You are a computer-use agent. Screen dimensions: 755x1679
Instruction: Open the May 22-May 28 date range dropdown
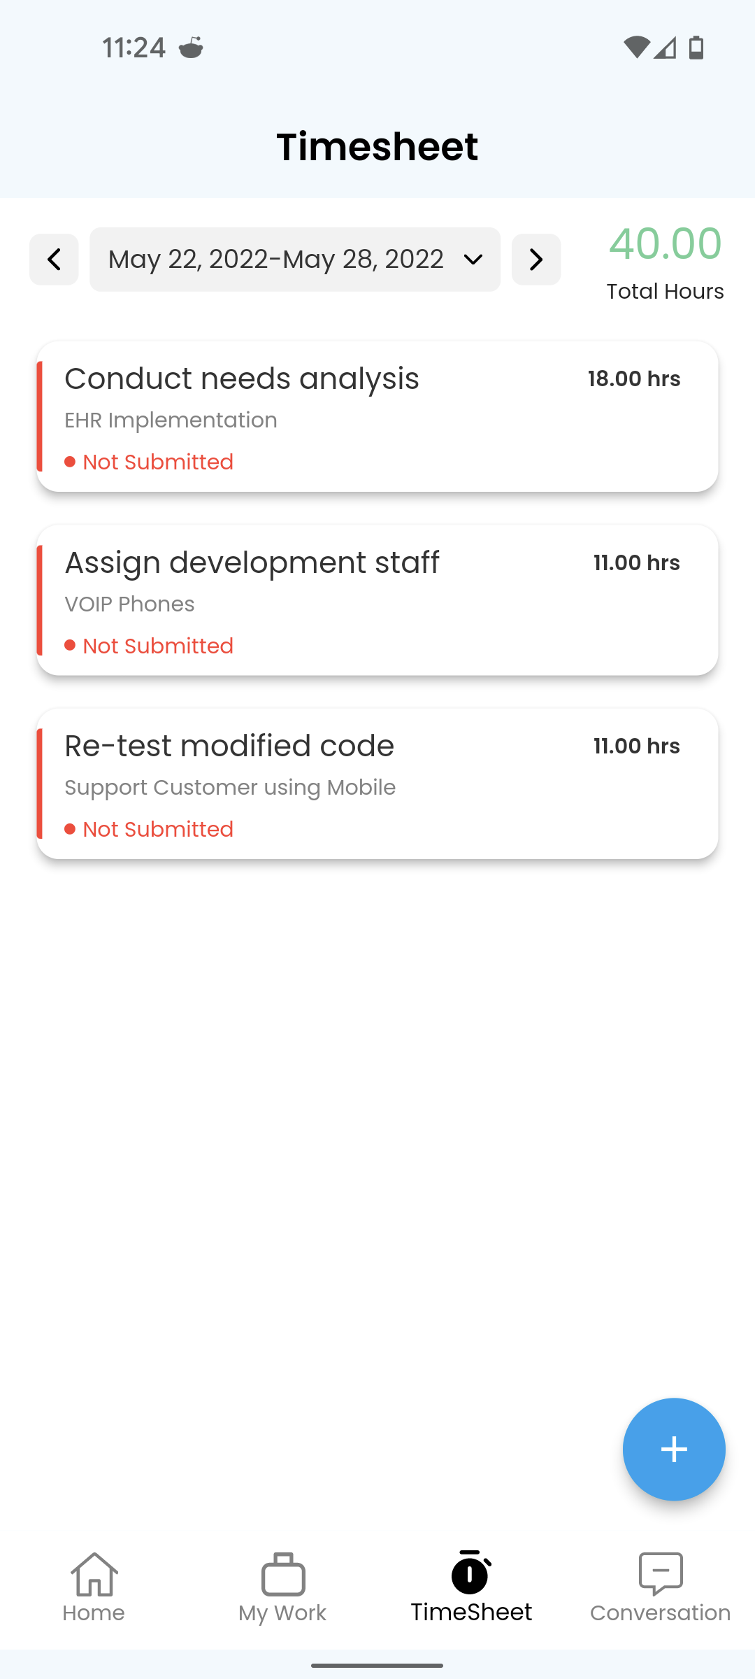295,260
